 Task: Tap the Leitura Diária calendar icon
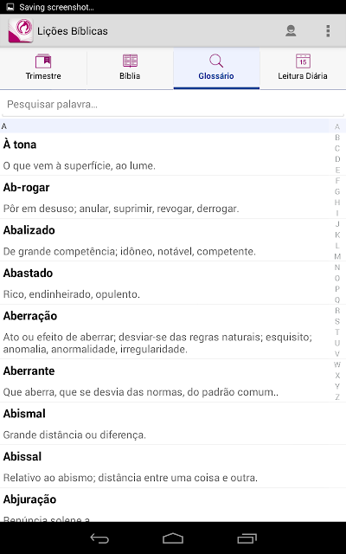click(x=303, y=61)
